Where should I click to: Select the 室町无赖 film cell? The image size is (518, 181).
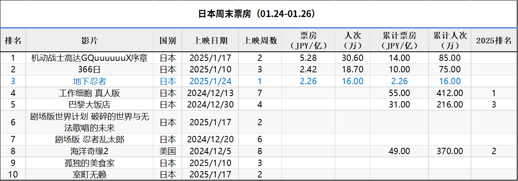point(89,174)
